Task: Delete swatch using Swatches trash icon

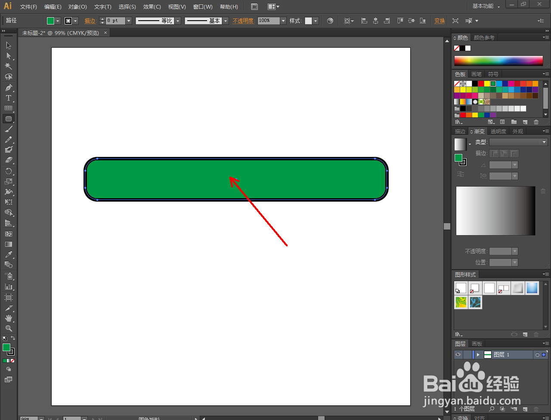Action: [536, 122]
